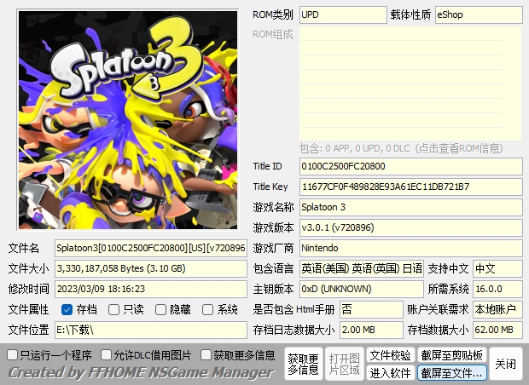Click the 截屏至文件... button
The height and width of the screenshot is (385, 529).
tap(451, 373)
